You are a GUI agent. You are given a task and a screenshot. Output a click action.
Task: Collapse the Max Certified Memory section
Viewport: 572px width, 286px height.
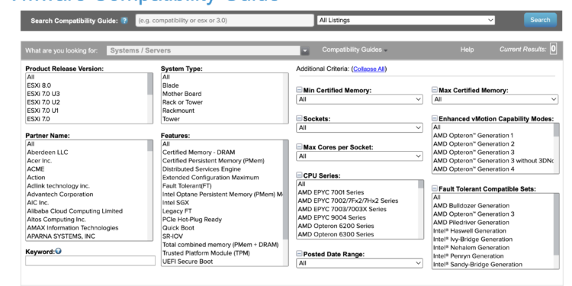pyautogui.click(x=435, y=90)
